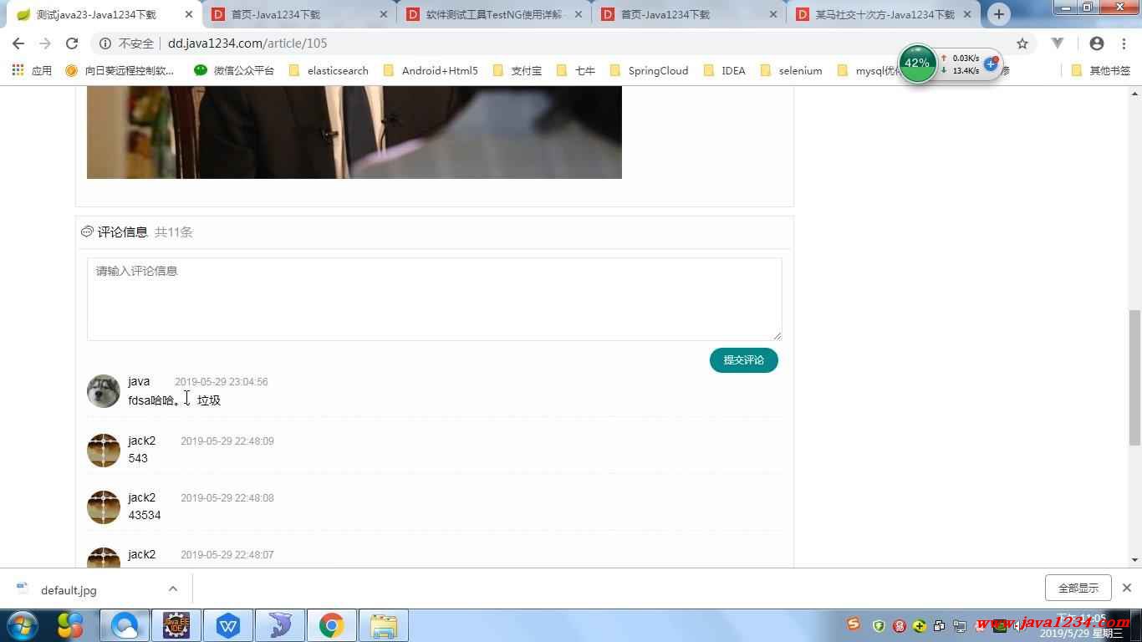Image resolution: width=1142 pixels, height=642 pixels.
Task: Open the elasticsearch bookmark folder
Action: [329, 70]
